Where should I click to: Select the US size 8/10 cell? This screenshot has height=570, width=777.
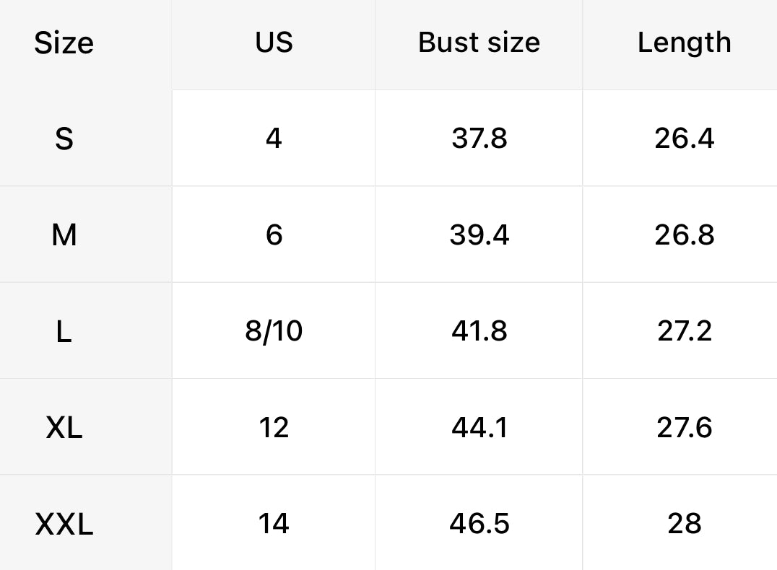(x=274, y=331)
